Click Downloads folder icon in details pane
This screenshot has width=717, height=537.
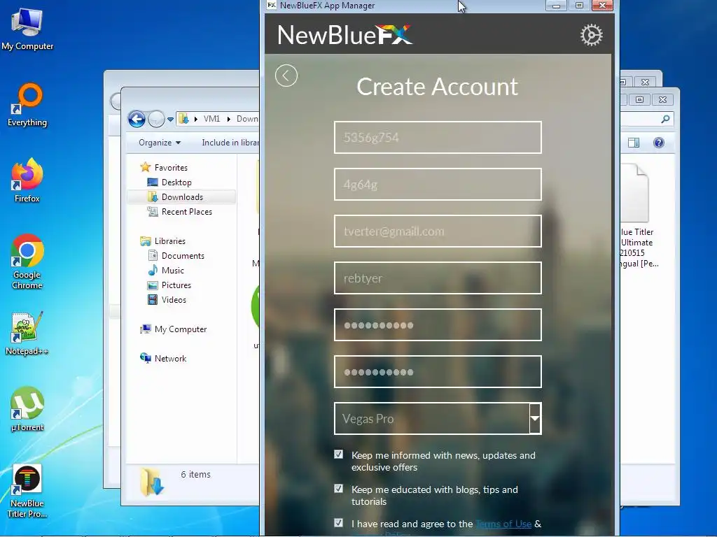[152, 482]
